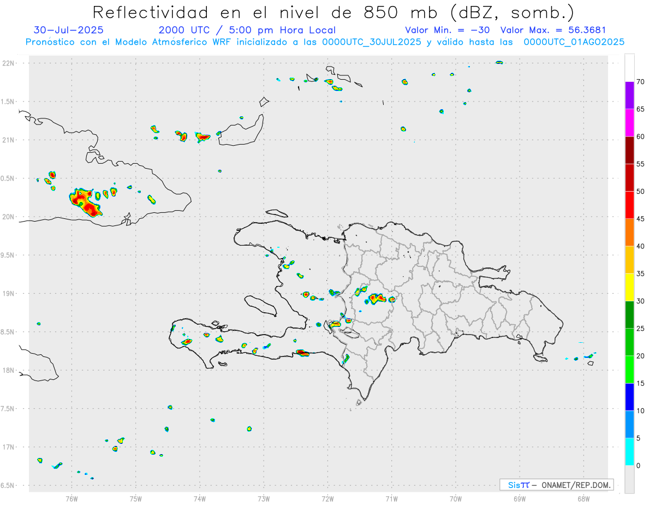Pick the dark green 25–30 dBZ segment
Image resolution: width=655 pixels, height=506 pixels.
point(629,314)
